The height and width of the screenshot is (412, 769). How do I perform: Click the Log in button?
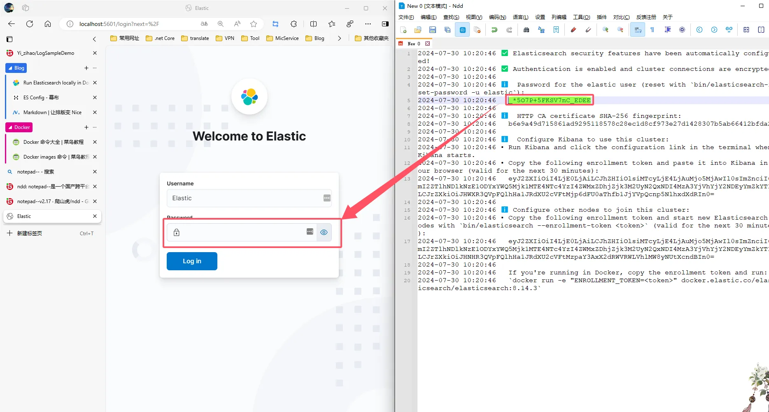(x=192, y=261)
